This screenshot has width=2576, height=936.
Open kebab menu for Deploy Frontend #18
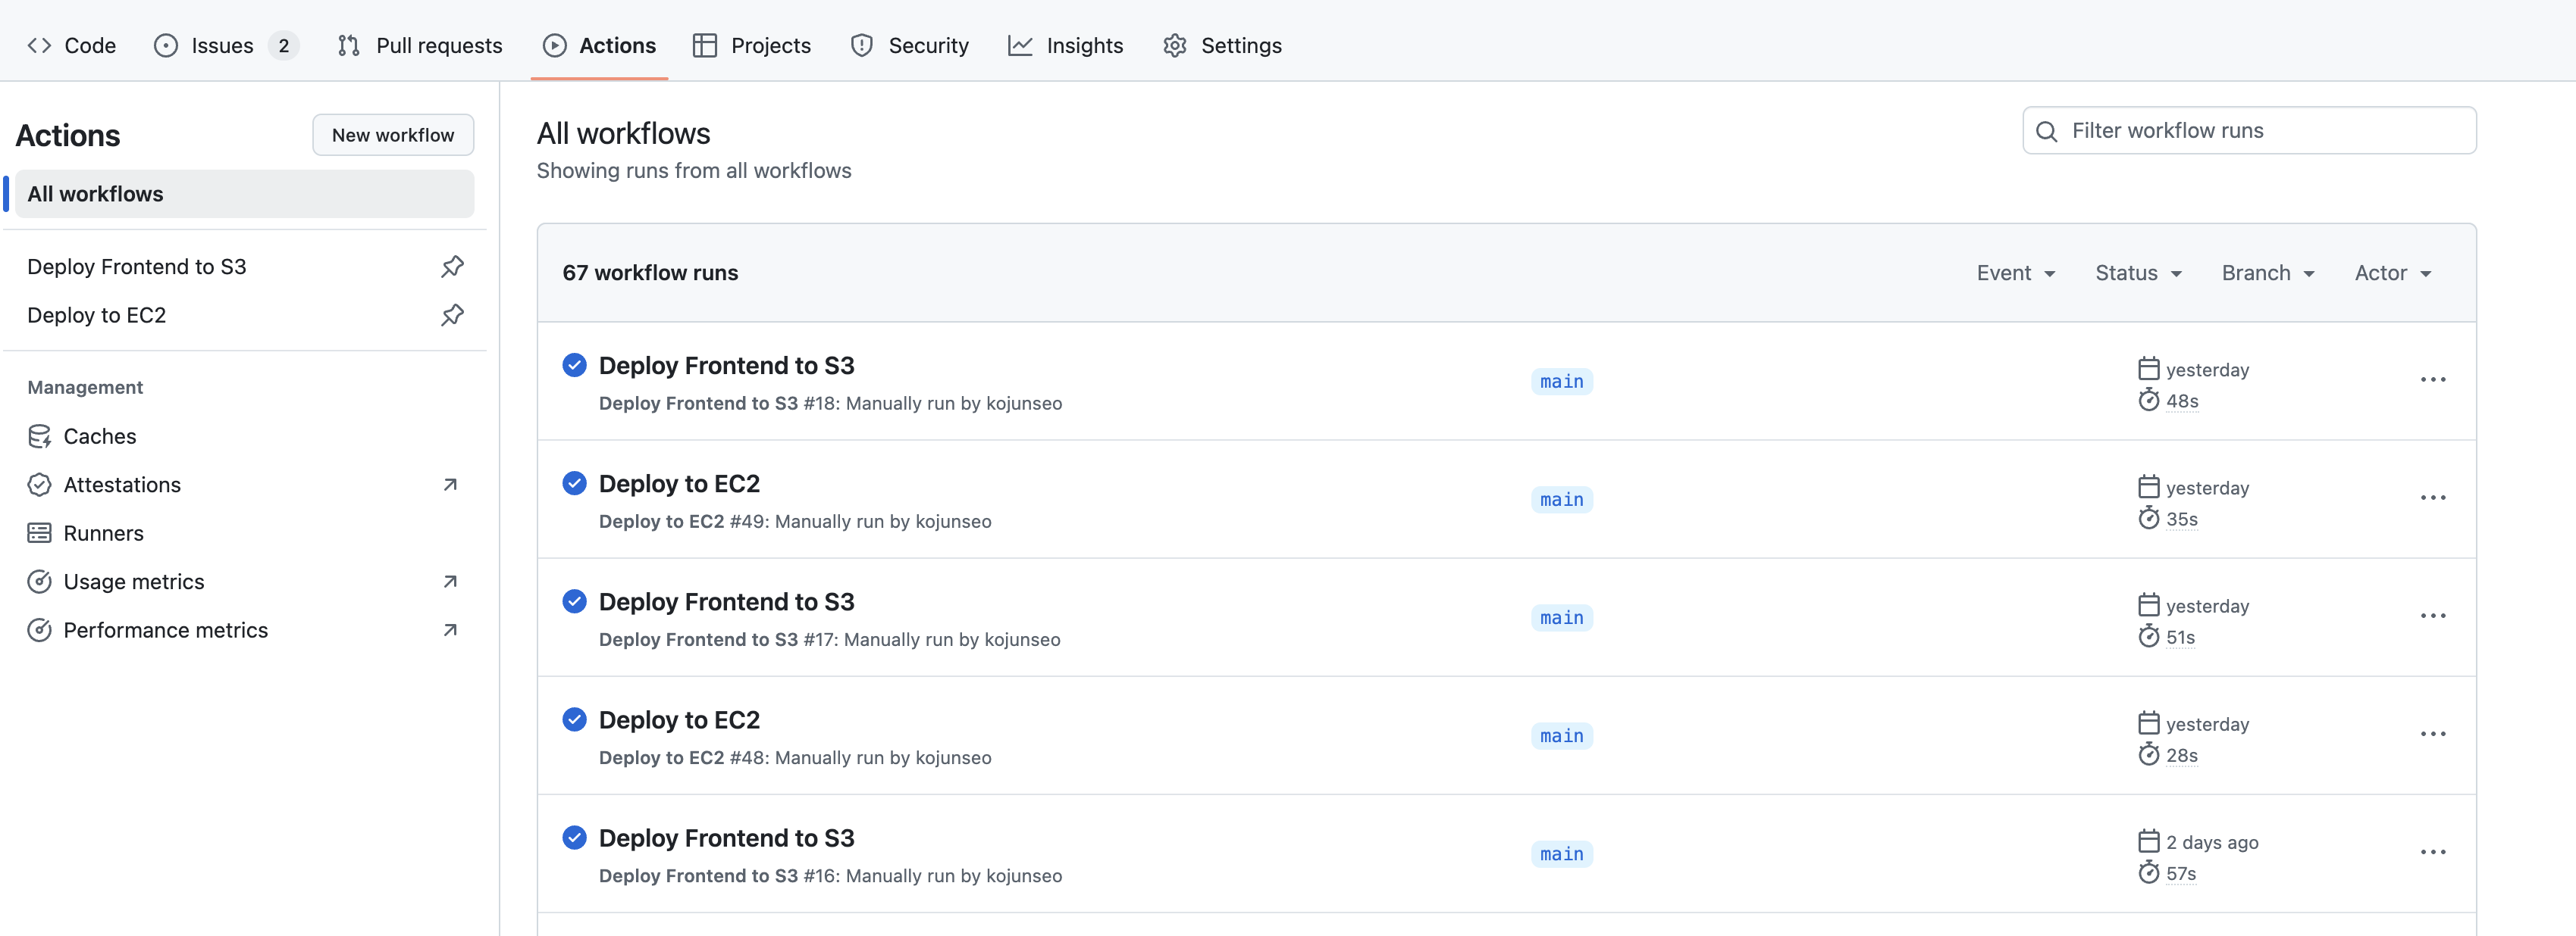[2432, 379]
